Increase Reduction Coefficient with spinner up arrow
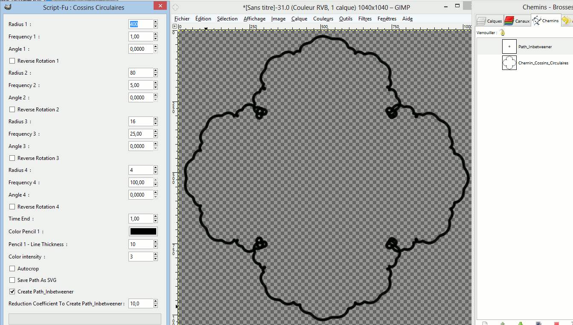This screenshot has width=573, height=325. 155,302
